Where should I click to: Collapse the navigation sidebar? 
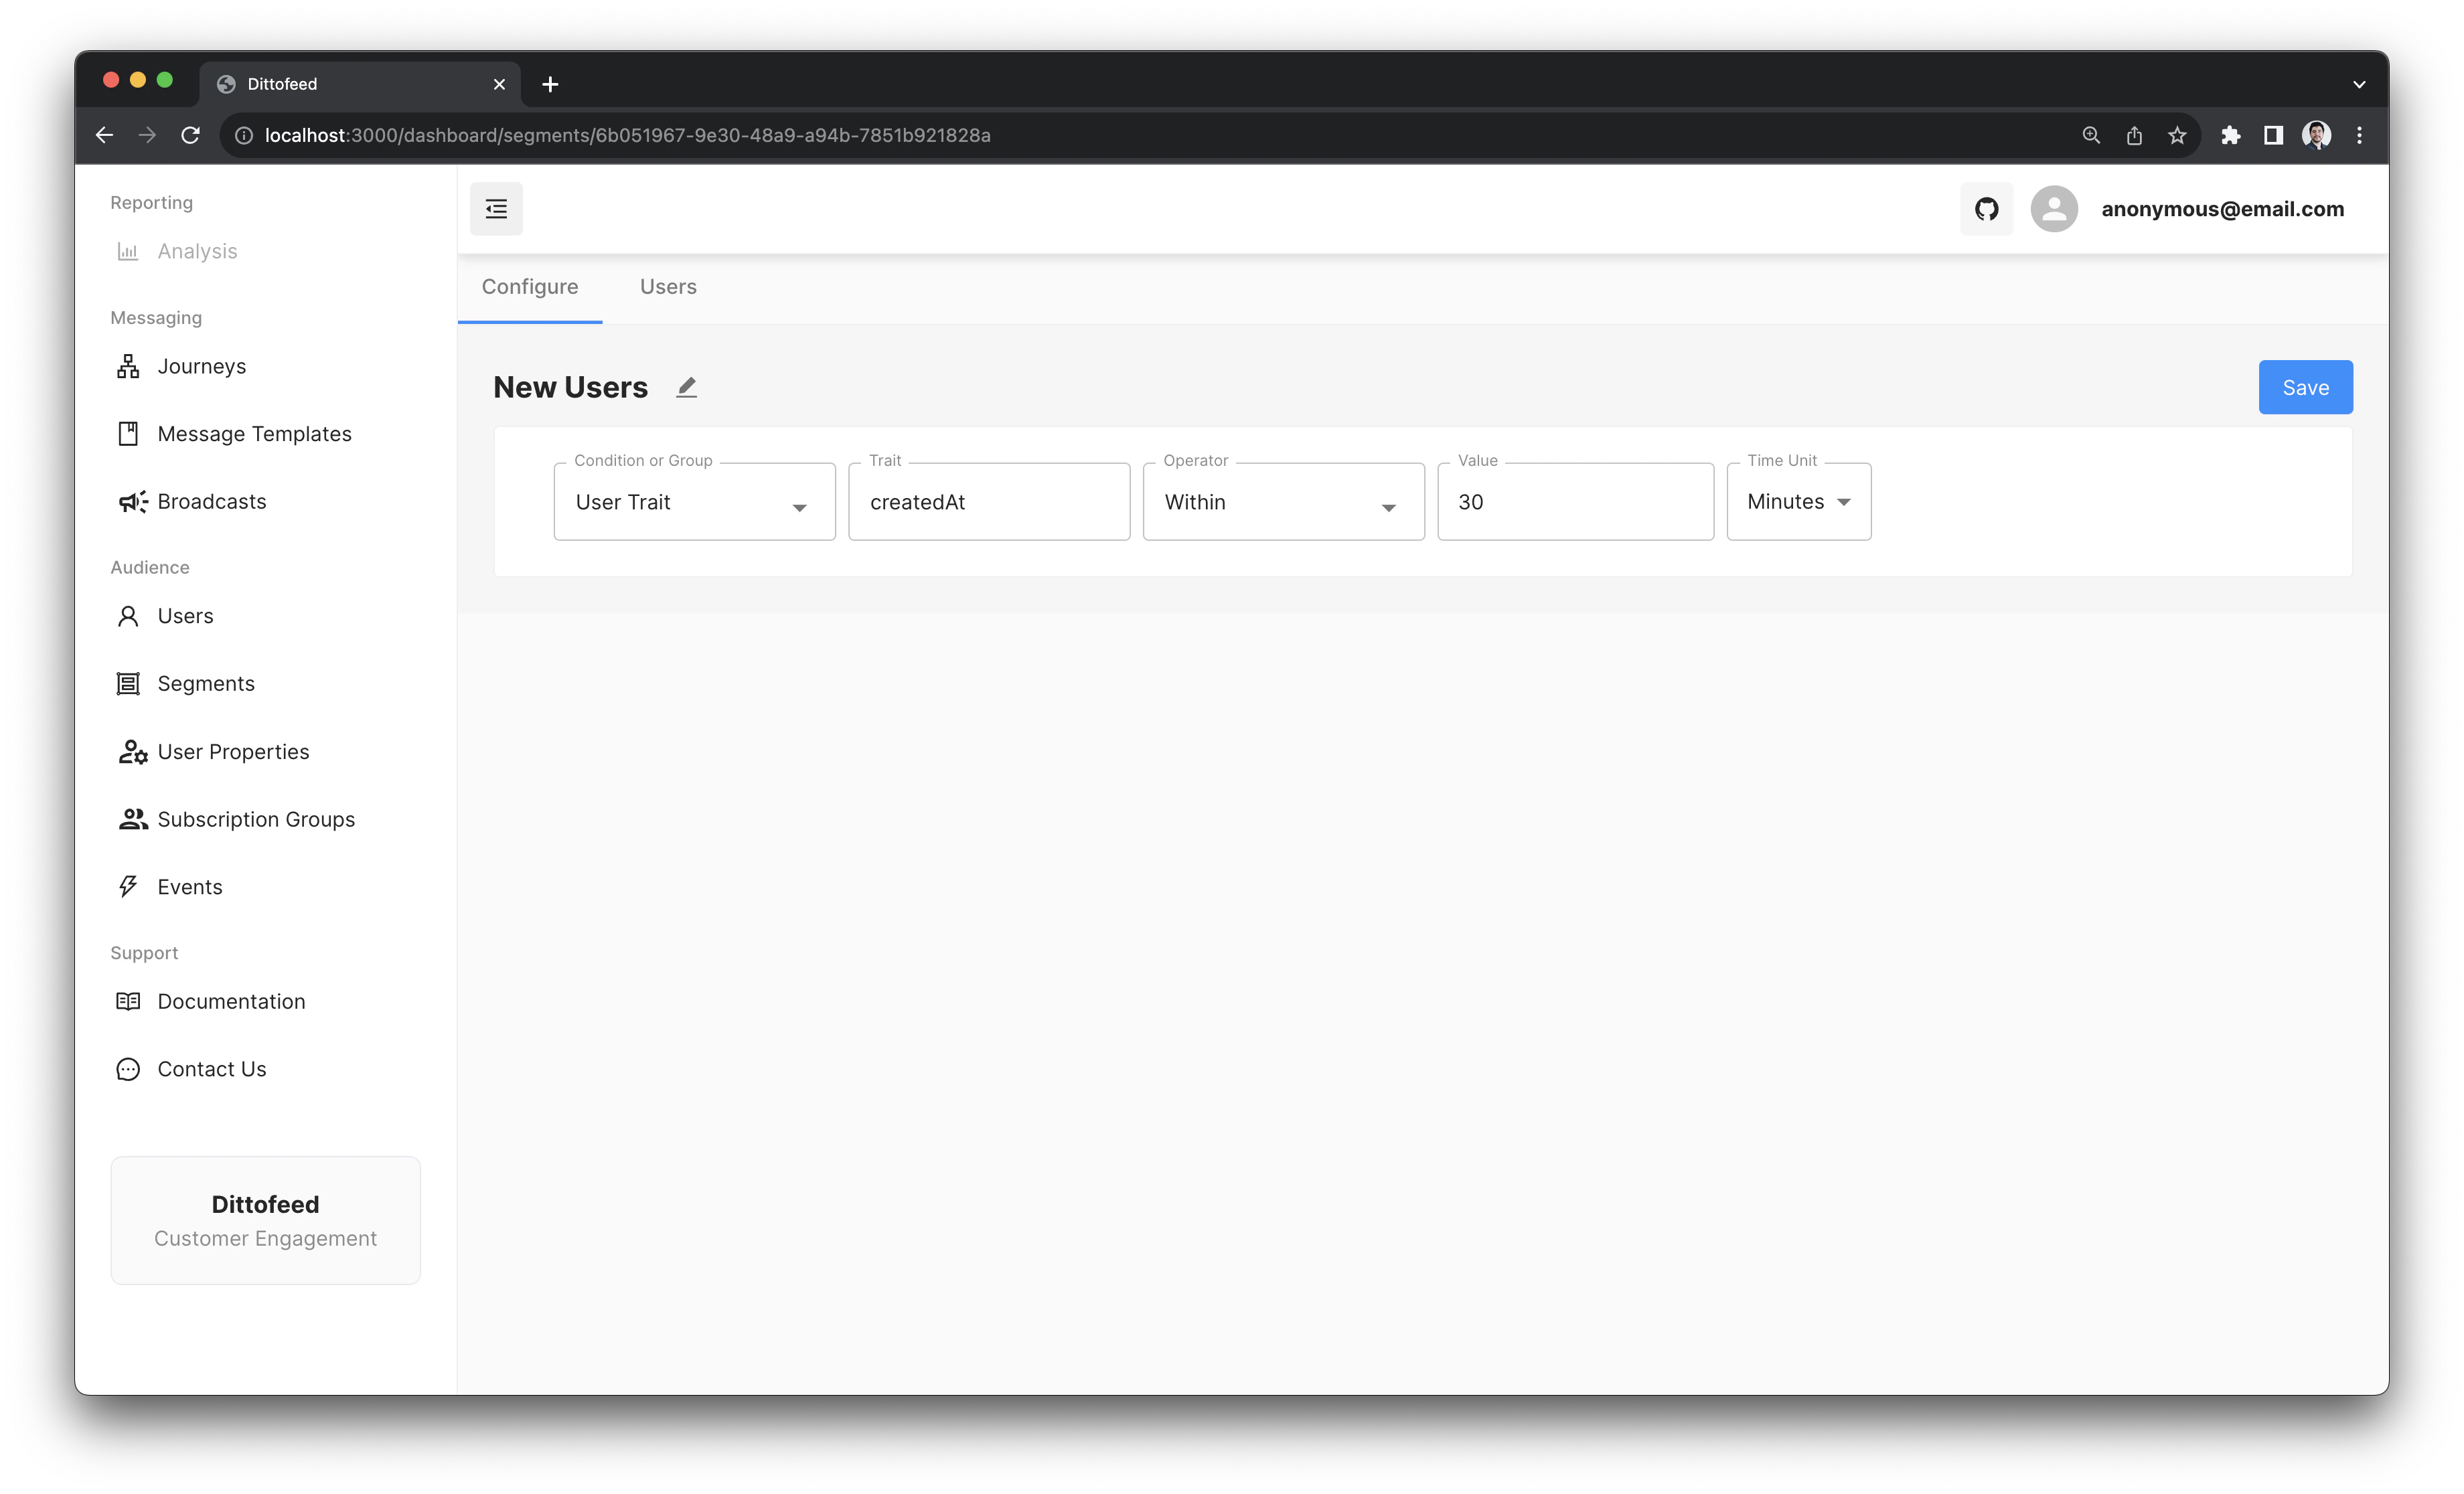pos(496,209)
